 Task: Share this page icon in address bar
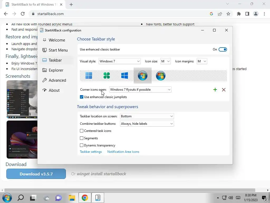coord(220,14)
